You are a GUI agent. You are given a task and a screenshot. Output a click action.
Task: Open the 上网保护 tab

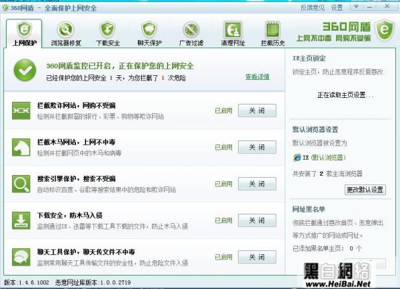24,34
